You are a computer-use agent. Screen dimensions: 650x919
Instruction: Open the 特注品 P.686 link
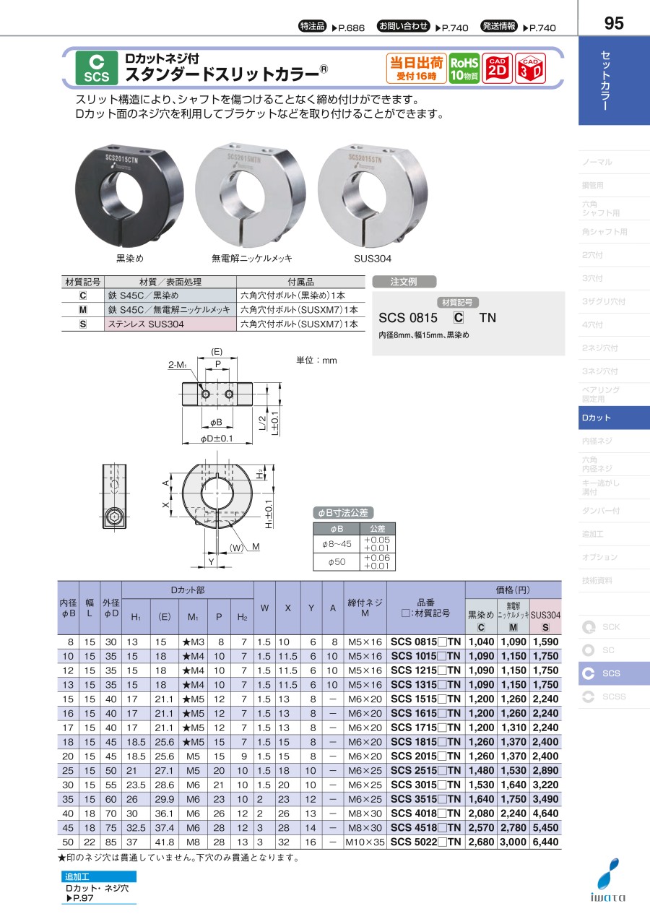(x=331, y=27)
